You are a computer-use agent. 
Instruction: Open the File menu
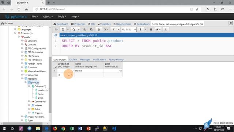tap(35, 16)
